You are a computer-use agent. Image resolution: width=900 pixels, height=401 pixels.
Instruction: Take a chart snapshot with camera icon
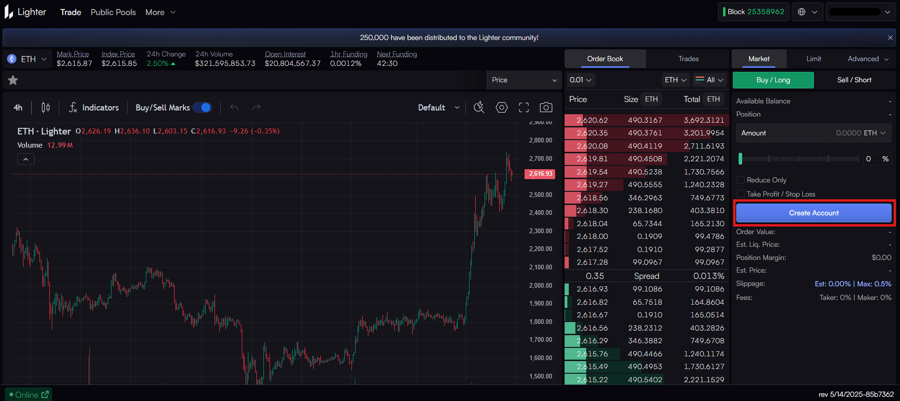pos(546,108)
